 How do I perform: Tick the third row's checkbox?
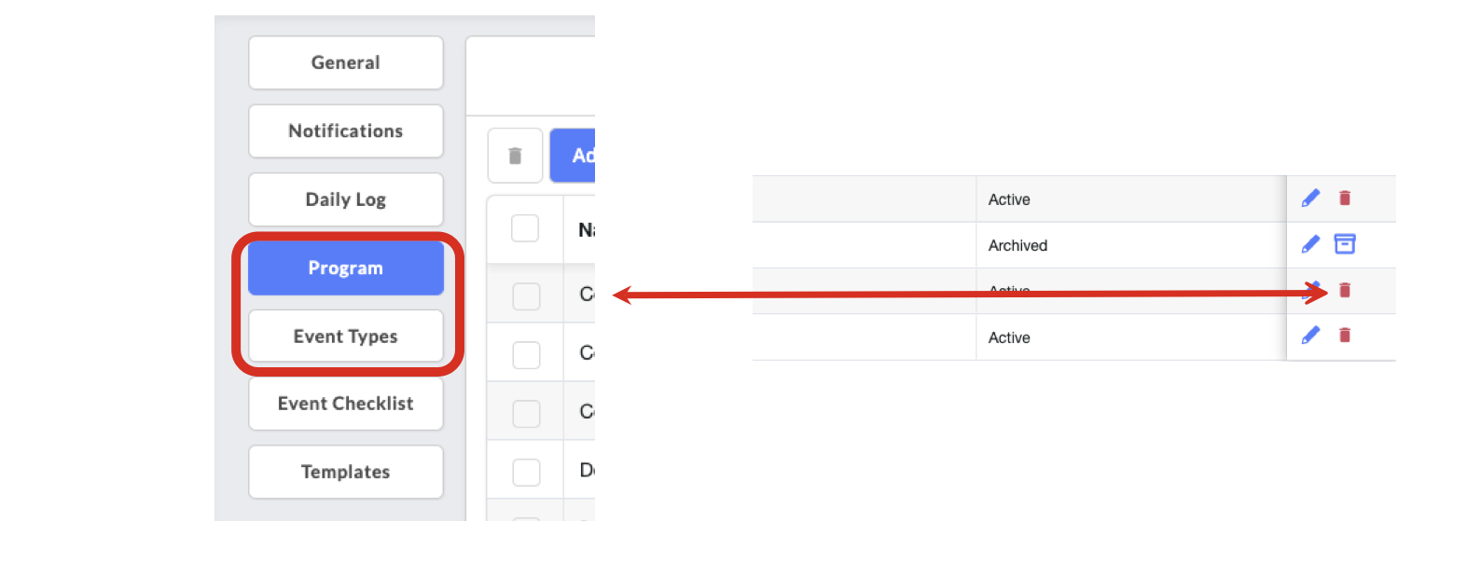(526, 413)
